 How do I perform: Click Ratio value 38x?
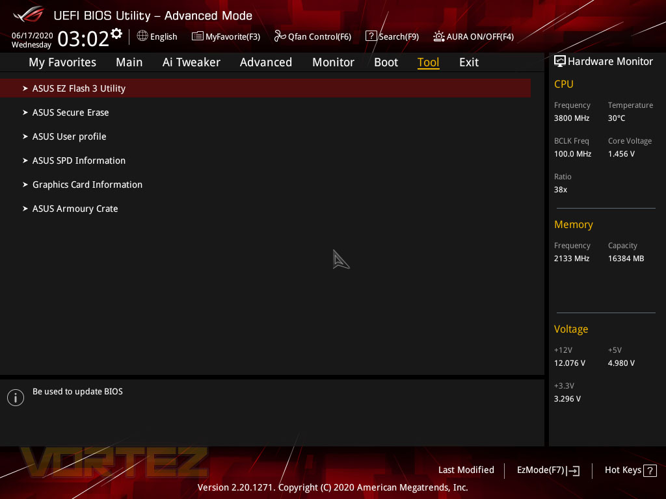[560, 190]
